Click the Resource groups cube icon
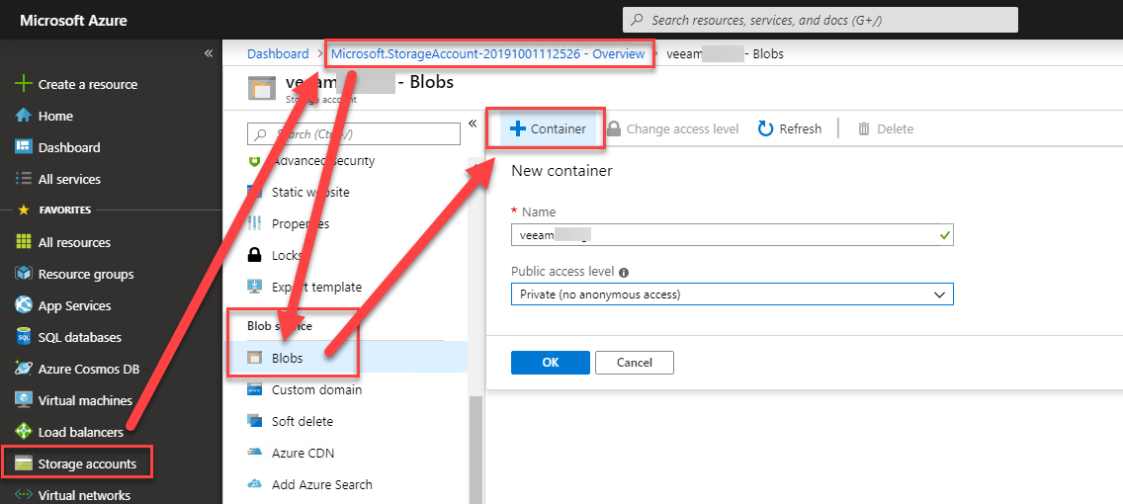1123x504 pixels. pyautogui.click(x=24, y=274)
